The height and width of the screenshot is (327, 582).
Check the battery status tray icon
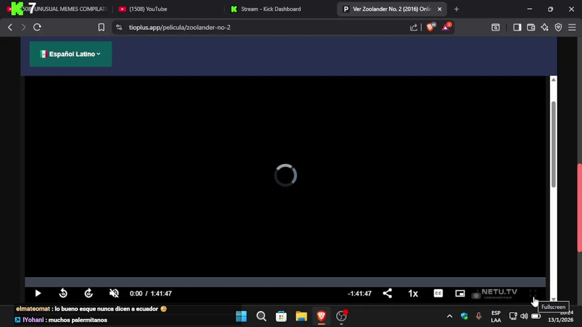tap(536, 316)
